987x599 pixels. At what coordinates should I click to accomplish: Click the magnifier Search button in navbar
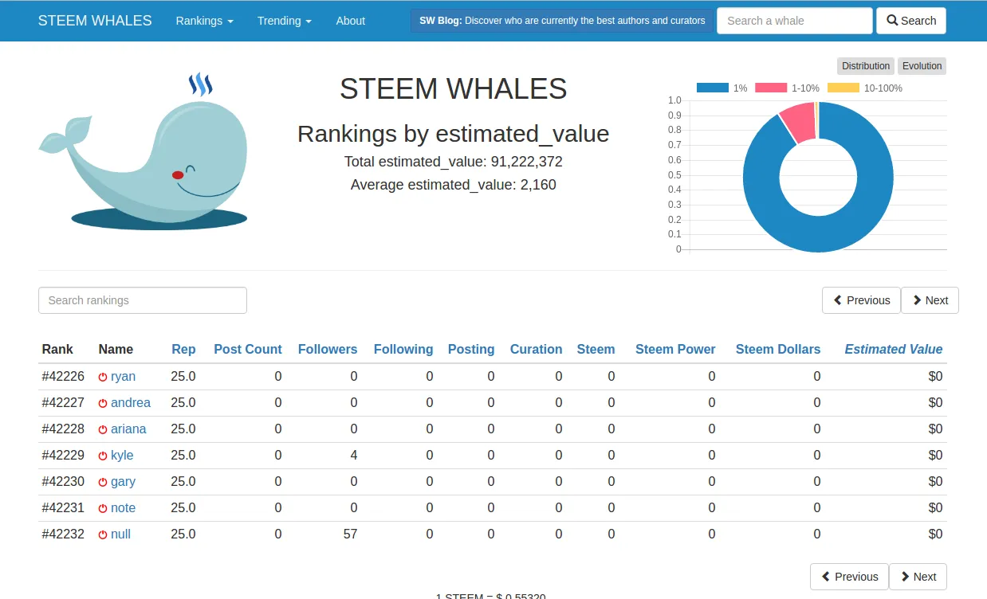coord(910,21)
